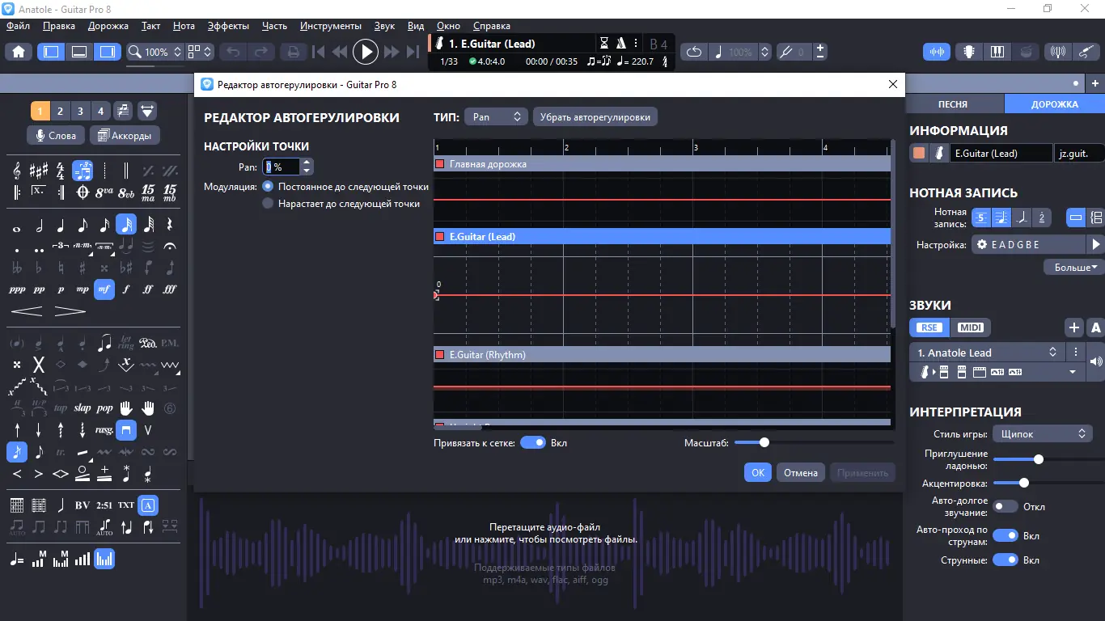Show the guitar fretboard view icon
Image resolution: width=1105 pixels, height=621 pixels.
(968, 52)
